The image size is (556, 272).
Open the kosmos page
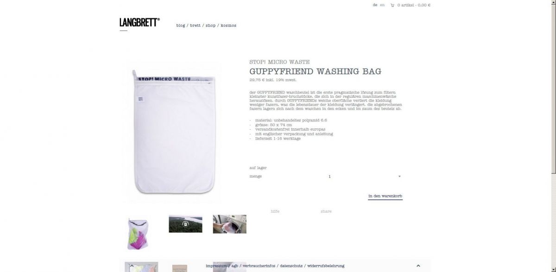coord(228,25)
